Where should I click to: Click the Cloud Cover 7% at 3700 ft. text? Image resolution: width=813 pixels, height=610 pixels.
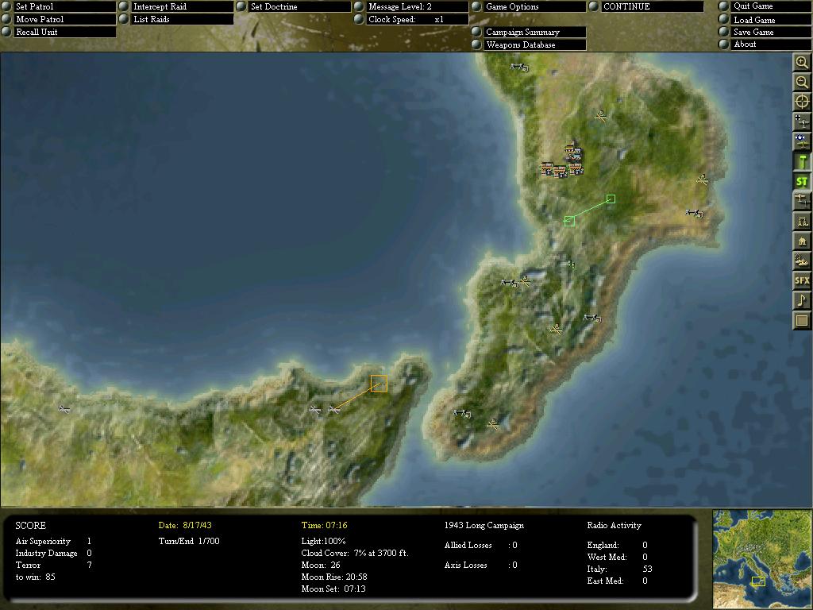(355, 553)
